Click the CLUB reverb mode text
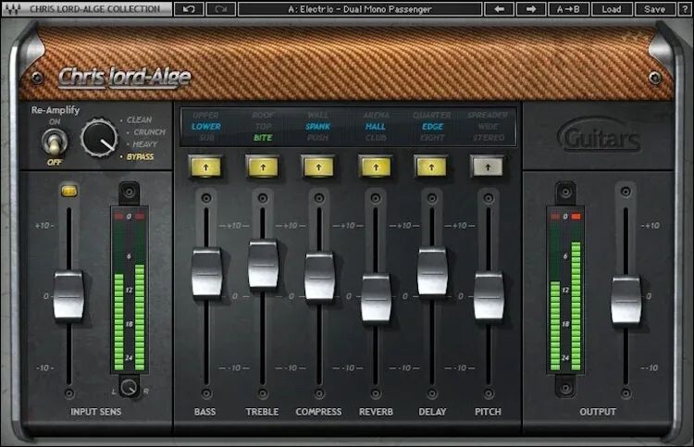Viewport: 694px width, 447px height. 376,138
